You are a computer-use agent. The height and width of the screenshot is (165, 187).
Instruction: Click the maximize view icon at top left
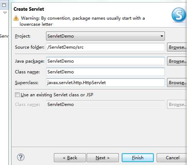tap(4, 5)
